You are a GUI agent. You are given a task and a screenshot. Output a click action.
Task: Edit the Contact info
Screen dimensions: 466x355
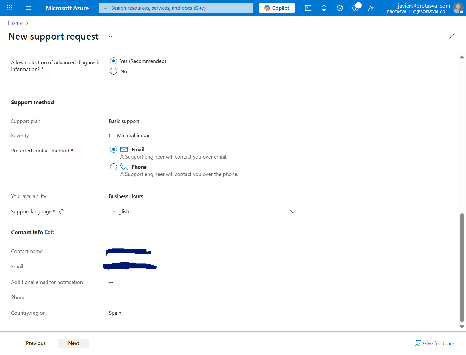(49, 232)
